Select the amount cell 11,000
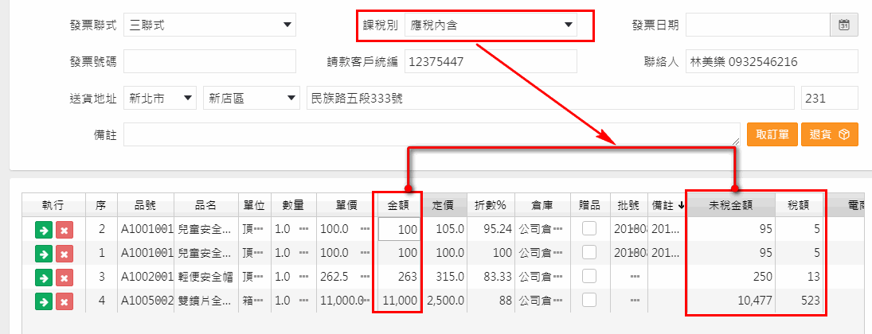The image size is (872, 334). pos(398,301)
